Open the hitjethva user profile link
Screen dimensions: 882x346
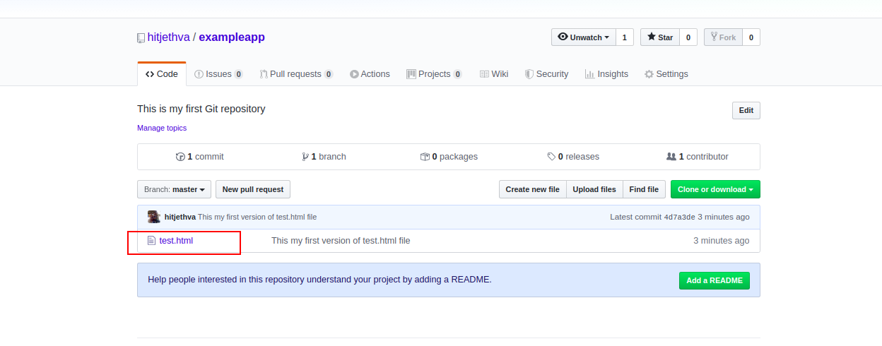168,37
